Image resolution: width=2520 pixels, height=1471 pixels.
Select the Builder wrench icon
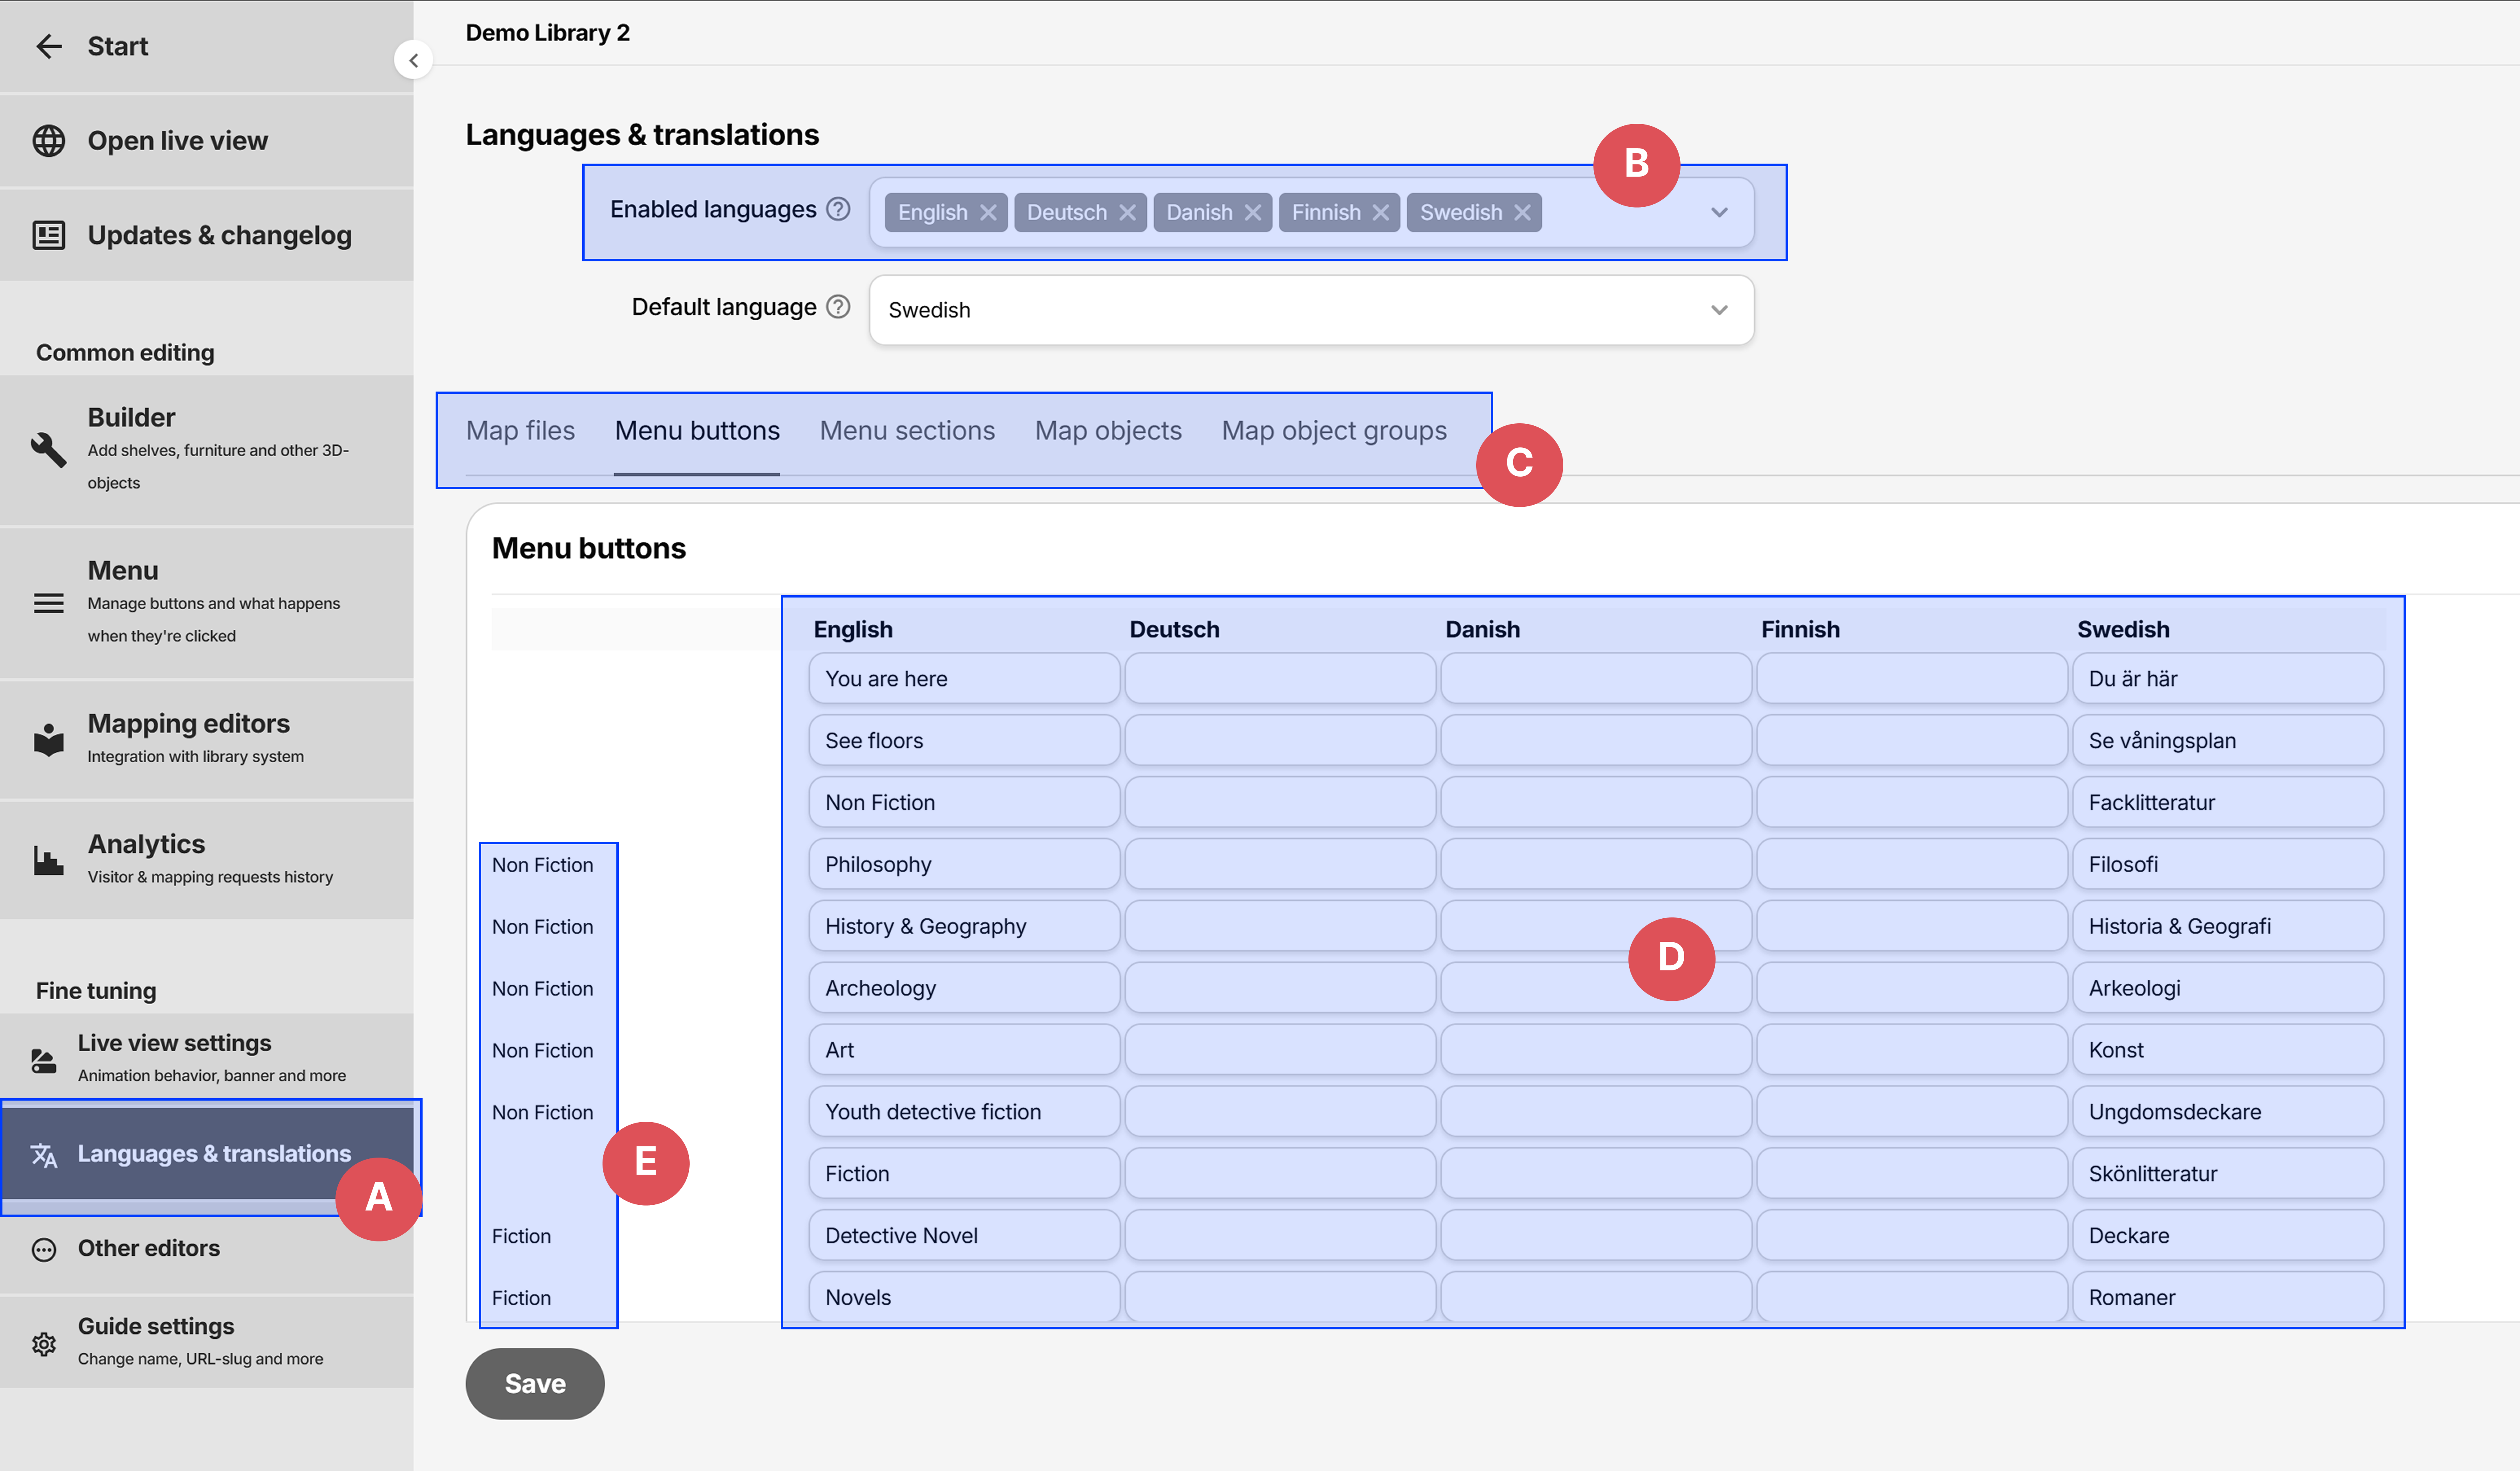tap(49, 449)
